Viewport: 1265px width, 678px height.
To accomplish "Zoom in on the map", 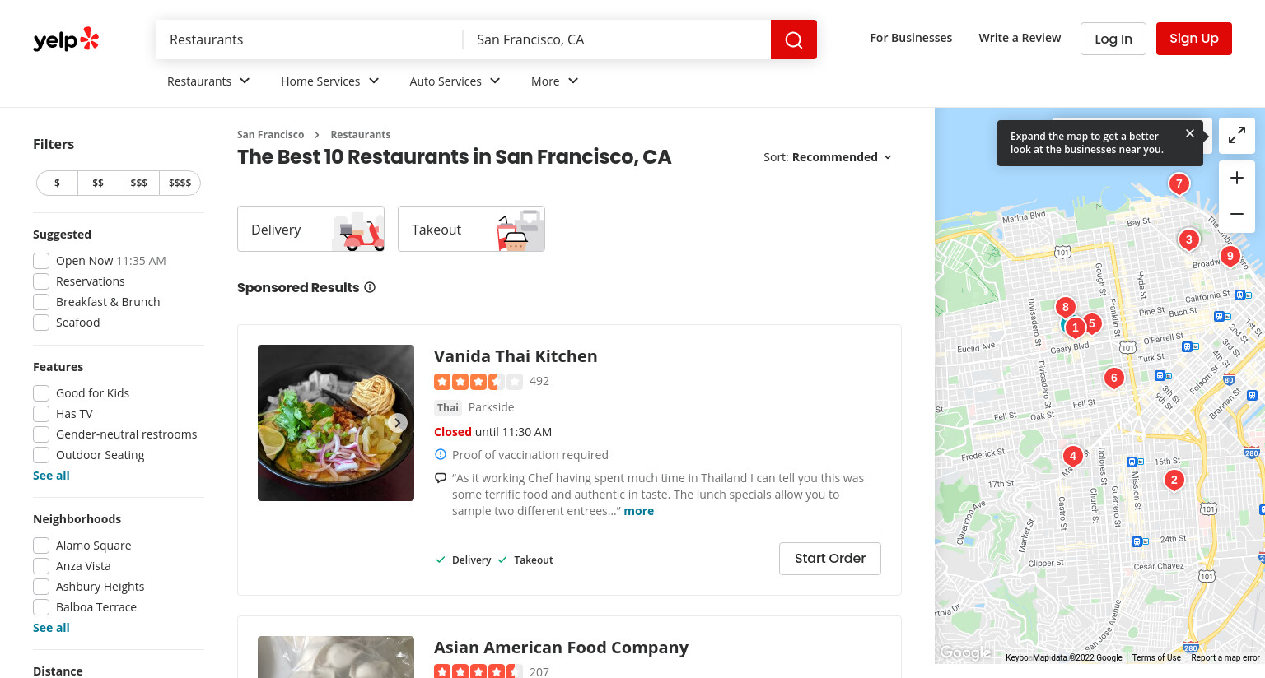I will coord(1236,178).
